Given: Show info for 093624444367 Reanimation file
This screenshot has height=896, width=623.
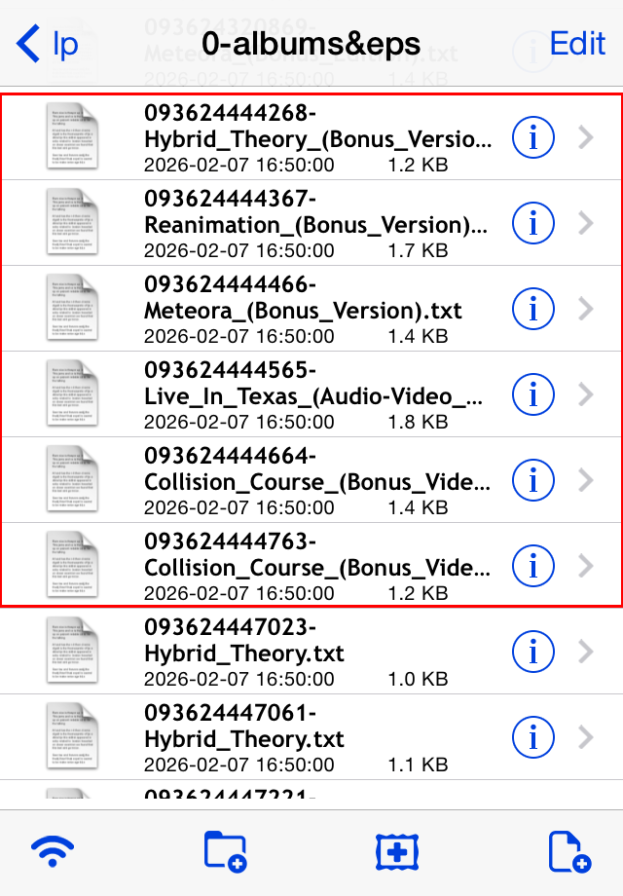Looking at the screenshot, I should 532,223.
